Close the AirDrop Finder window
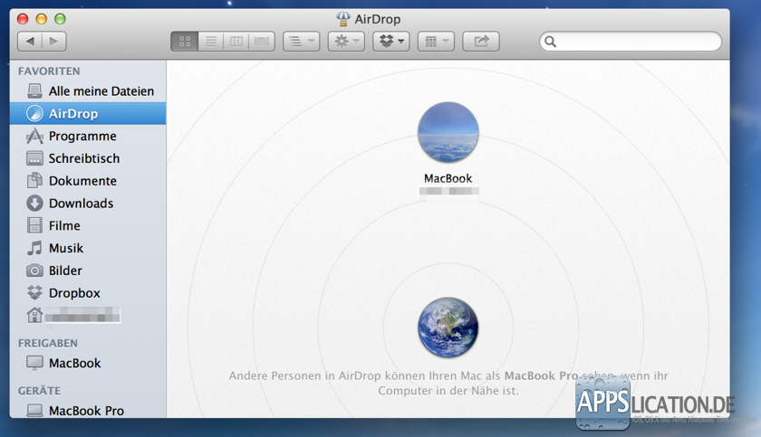Image resolution: width=761 pixels, height=437 pixels. tap(23, 19)
